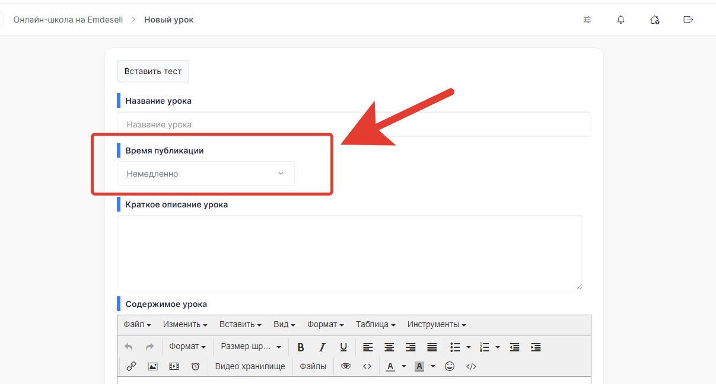Viewport: 716px width, 384px height.
Task: Click the Название урока input field
Action: tap(354, 124)
